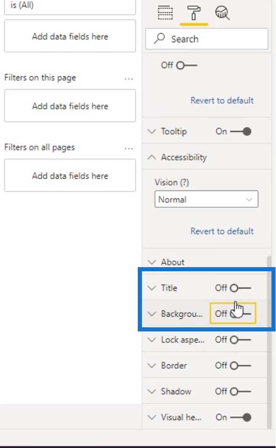The image size is (276, 448).
Task: Open options for Filters on all pages
Action: [129, 148]
